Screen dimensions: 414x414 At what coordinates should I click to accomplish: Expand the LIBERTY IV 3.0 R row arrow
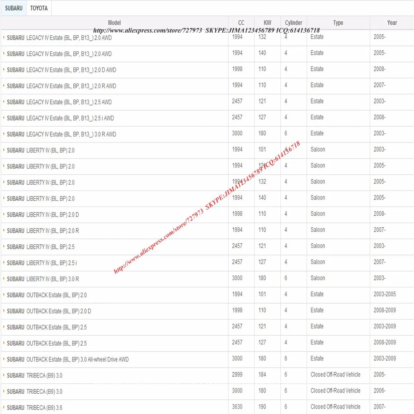[x=4, y=279]
